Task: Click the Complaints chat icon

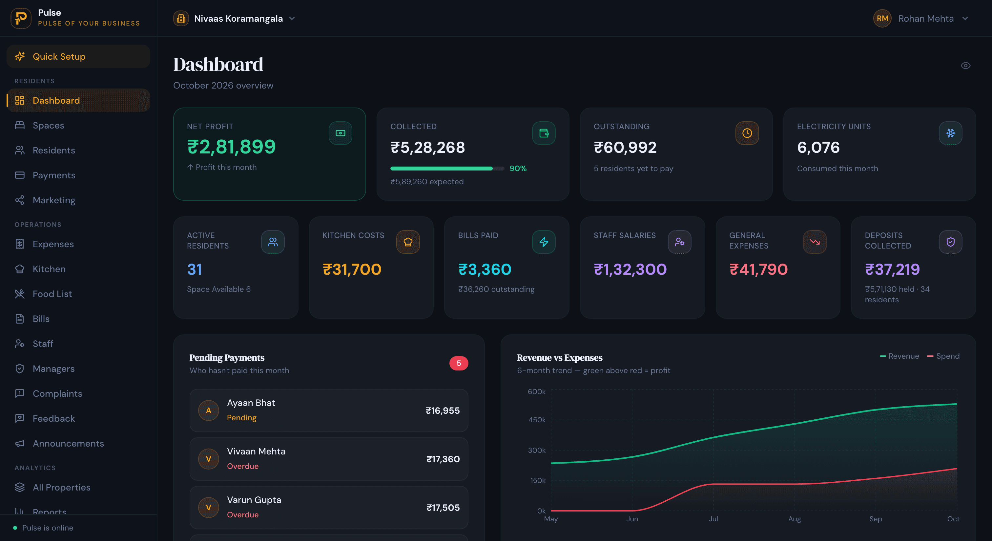Action: click(20, 394)
